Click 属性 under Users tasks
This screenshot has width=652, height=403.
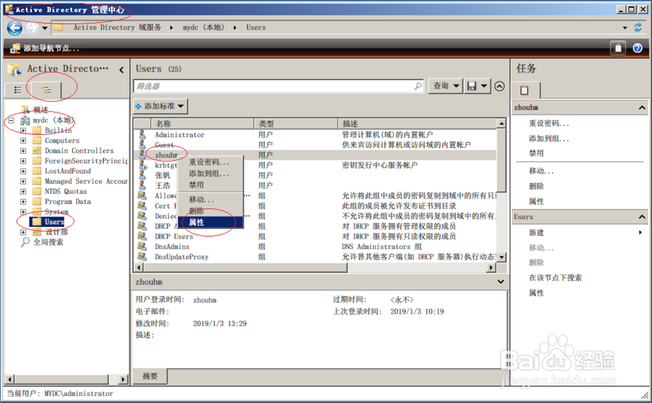(537, 293)
